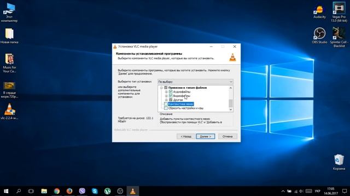
Task: Uncheck the Аудиофайлы checkbox
Action: click(x=171, y=92)
